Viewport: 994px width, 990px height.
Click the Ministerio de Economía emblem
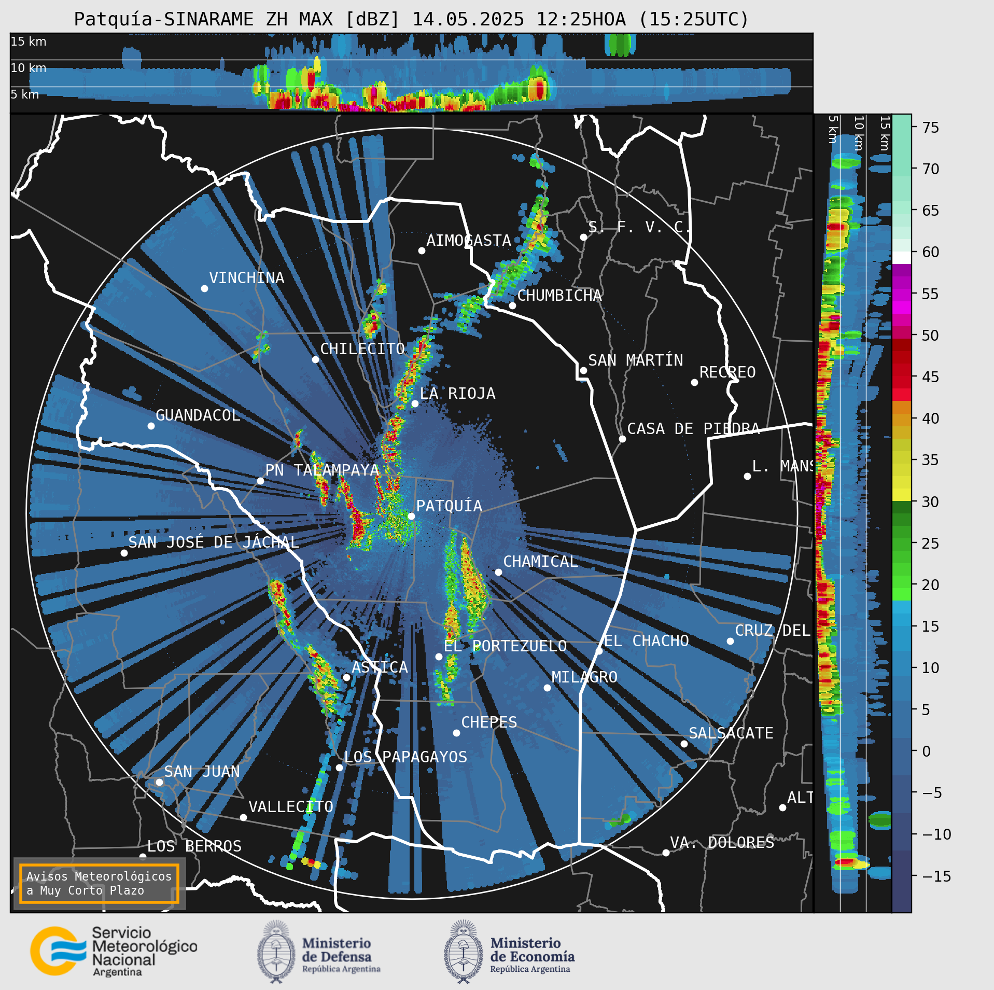coord(463,952)
